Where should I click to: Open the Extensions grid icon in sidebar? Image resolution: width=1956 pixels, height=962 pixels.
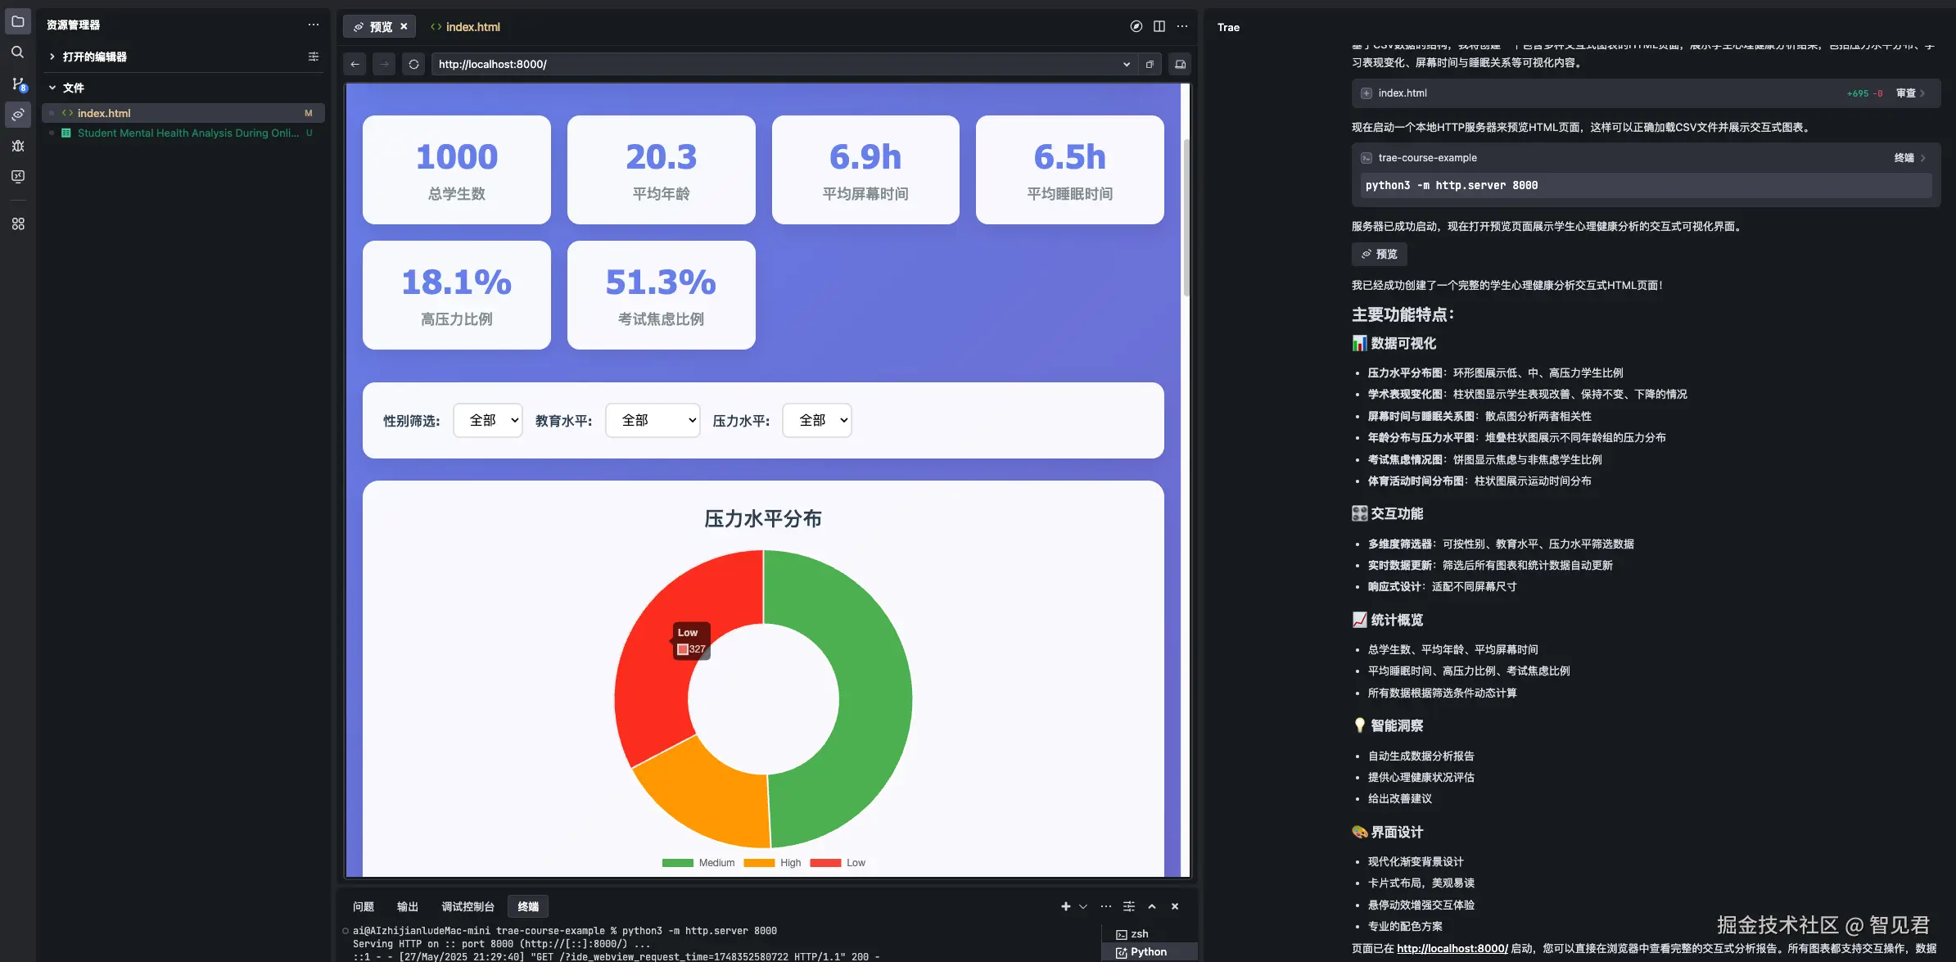pyautogui.click(x=18, y=224)
